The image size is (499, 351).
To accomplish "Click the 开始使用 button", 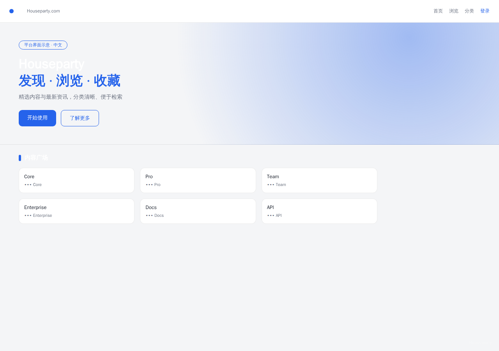I will point(37,118).
